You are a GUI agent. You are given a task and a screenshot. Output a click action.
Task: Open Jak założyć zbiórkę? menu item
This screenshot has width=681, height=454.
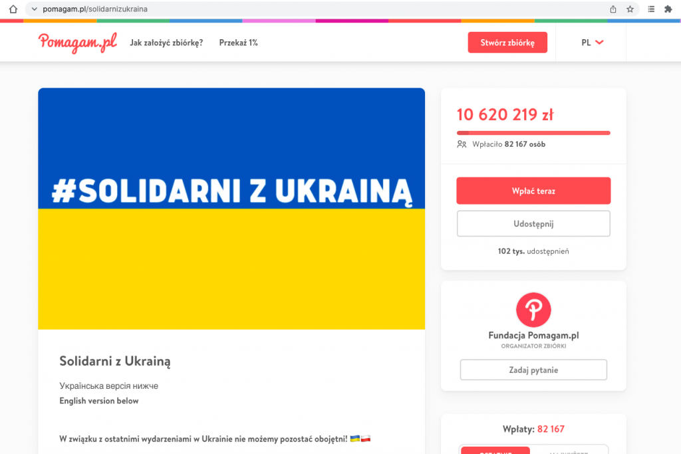point(166,43)
